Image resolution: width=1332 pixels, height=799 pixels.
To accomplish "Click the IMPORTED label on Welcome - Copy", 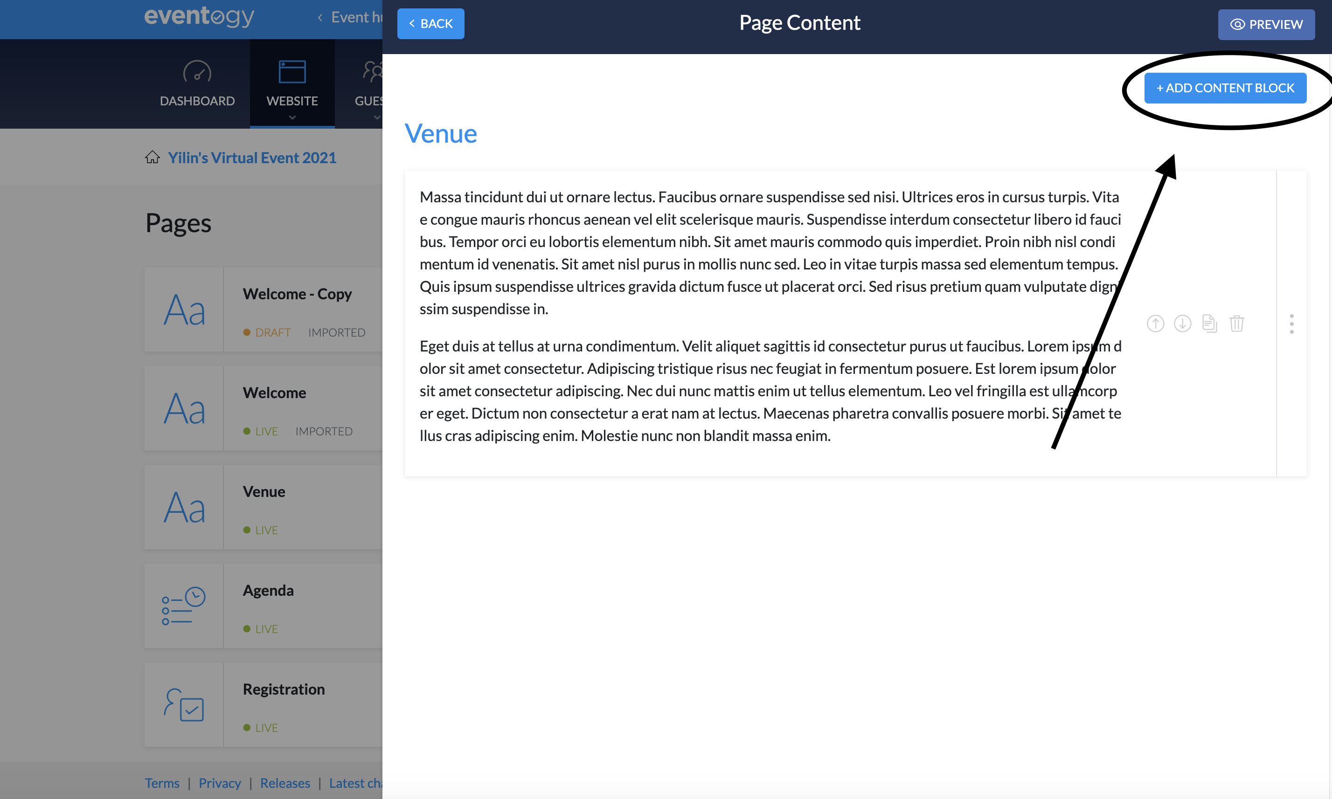I will 337,332.
